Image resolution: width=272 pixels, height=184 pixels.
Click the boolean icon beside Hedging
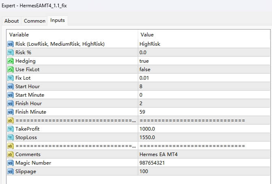(x=11, y=61)
